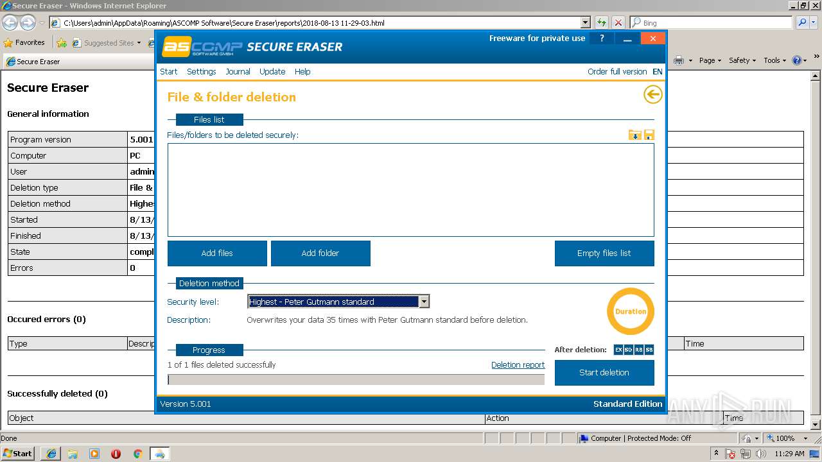Go back with the orange arrow icon

point(652,95)
